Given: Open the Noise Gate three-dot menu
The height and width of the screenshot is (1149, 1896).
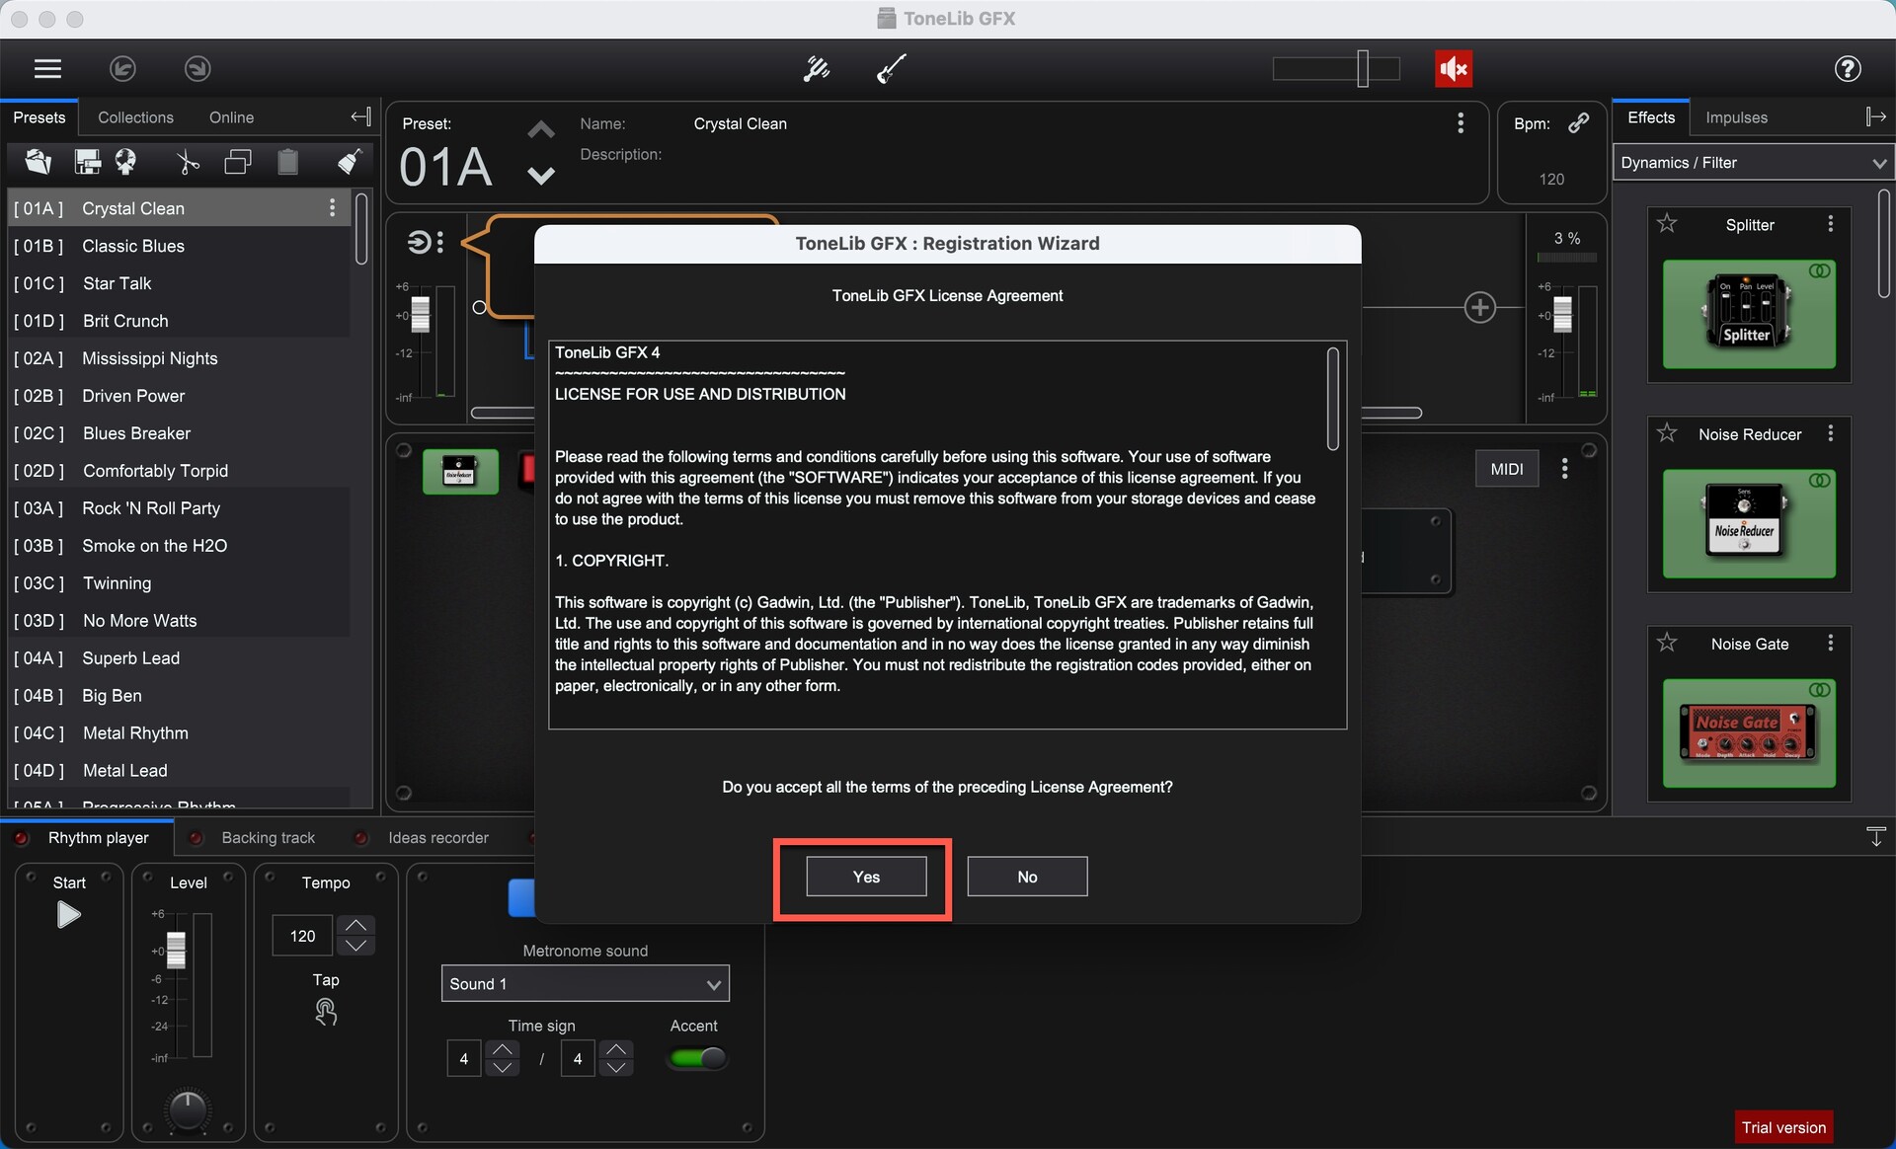Looking at the screenshot, I should pyautogui.click(x=1831, y=644).
